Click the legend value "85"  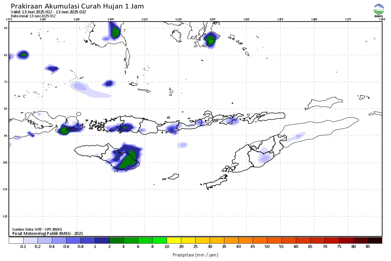pyautogui.click(x=368, y=247)
